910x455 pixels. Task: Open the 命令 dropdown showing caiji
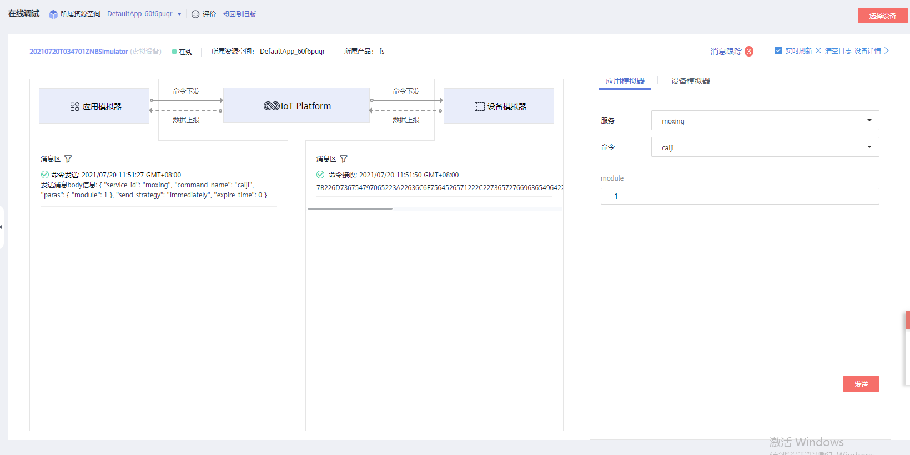pos(765,147)
